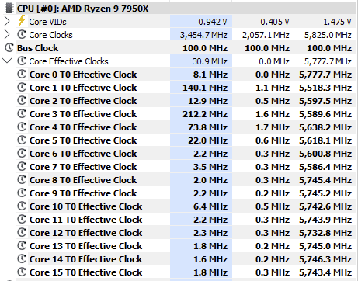Viewport: 358px width, 281px height.
Task: Click Core 15 maximum value 5,743.4 MHz
Action: click(325, 272)
